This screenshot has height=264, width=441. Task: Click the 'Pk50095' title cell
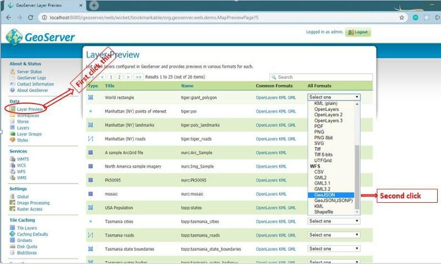pyautogui.click(x=112, y=180)
